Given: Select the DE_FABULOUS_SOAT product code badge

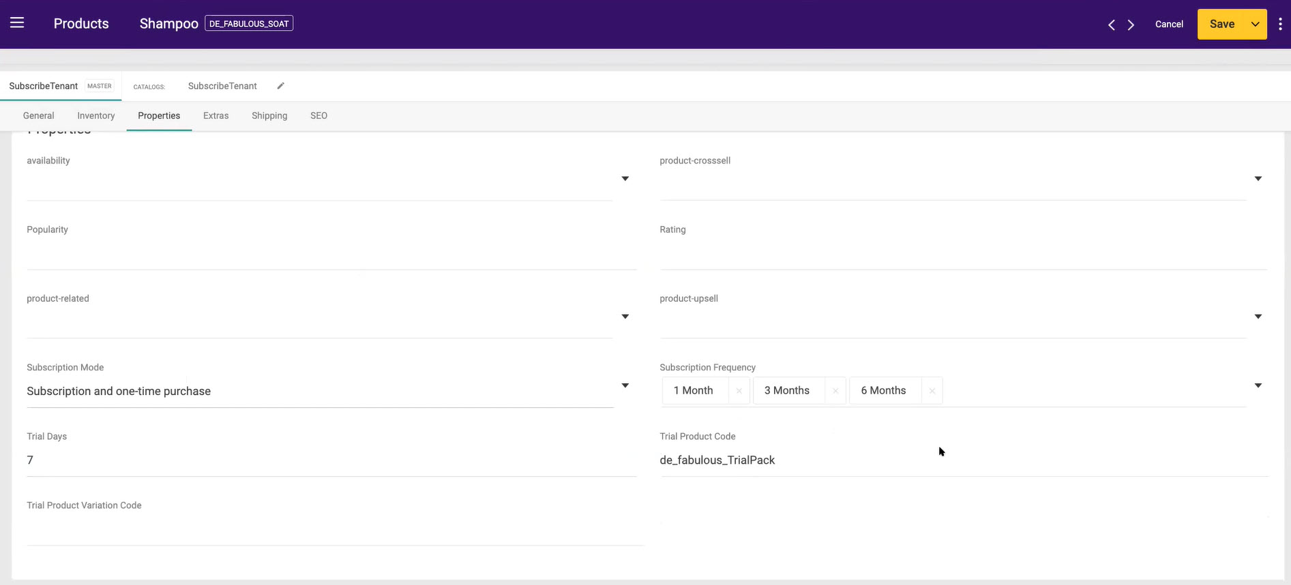Looking at the screenshot, I should (x=249, y=24).
